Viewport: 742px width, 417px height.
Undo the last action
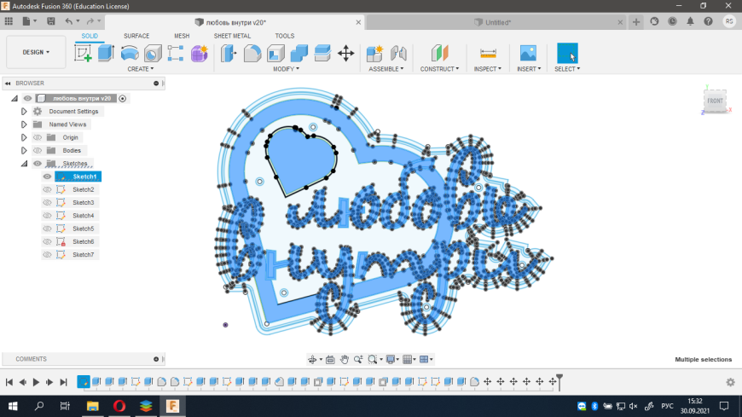[69, 21]
